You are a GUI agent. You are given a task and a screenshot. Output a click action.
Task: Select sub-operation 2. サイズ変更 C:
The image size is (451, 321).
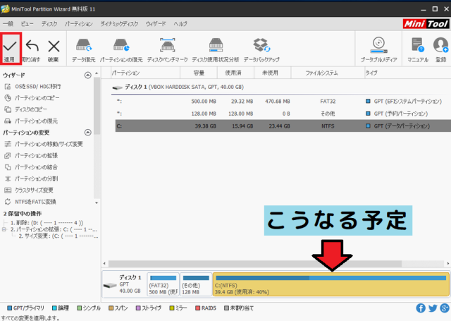58,236
